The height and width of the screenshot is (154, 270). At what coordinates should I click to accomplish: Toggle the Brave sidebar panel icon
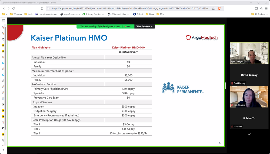point(256,8)
